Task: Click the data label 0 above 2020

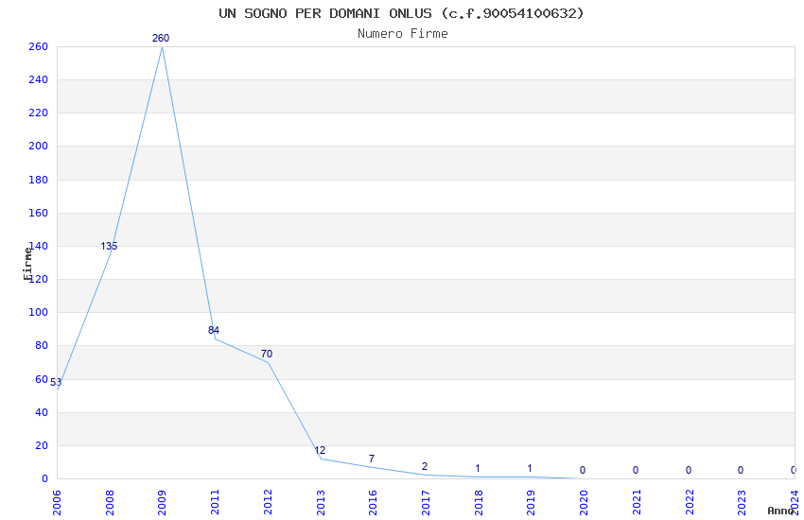Action: pos(583,470)
